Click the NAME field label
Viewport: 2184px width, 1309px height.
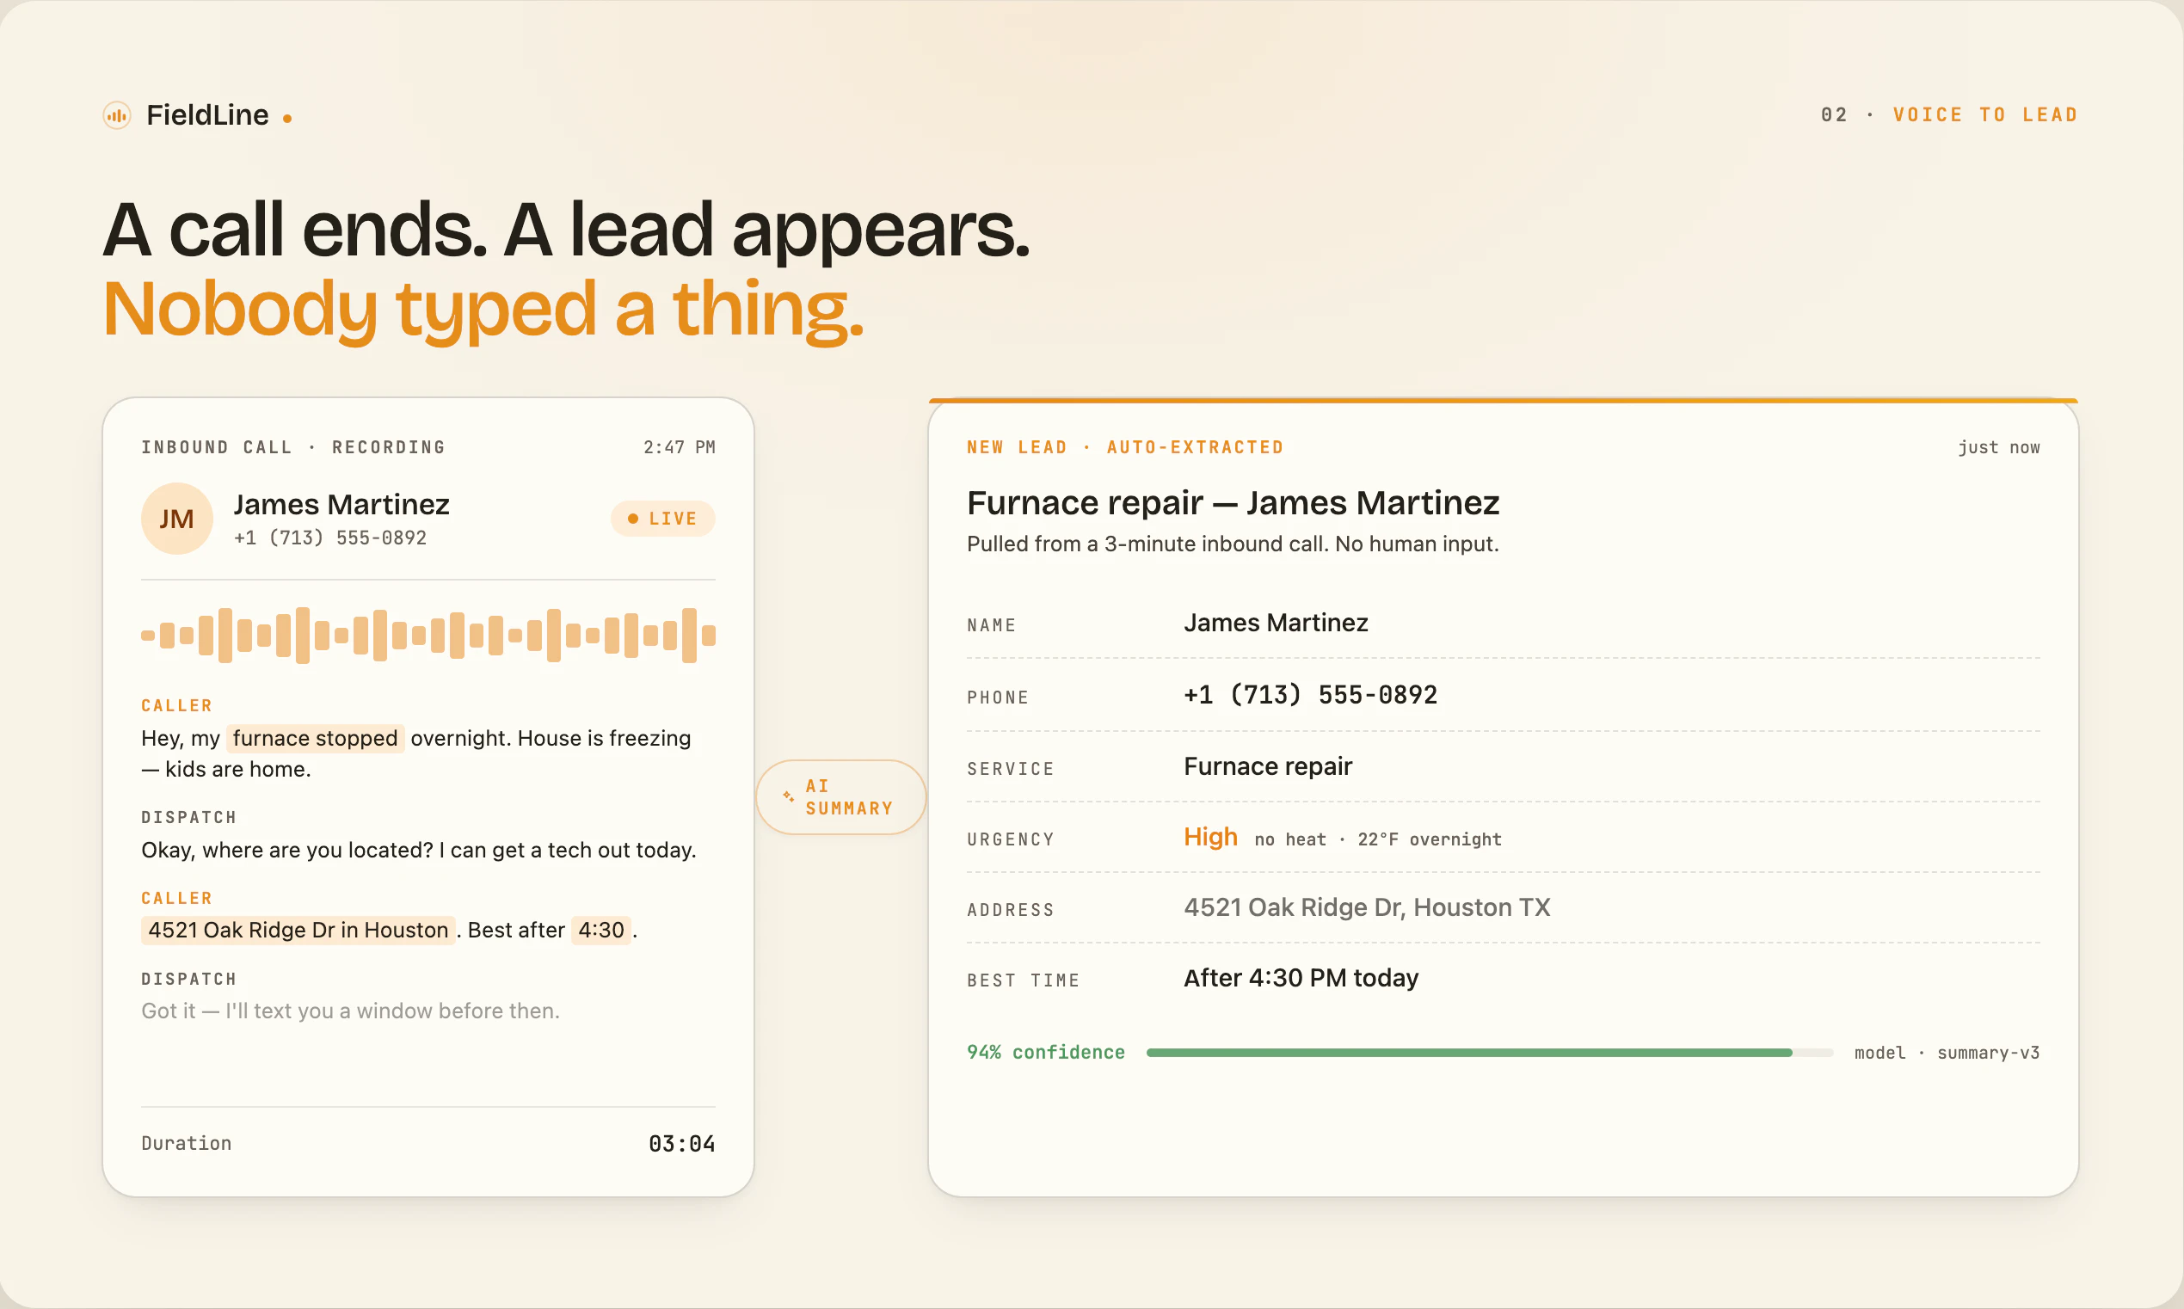coord(992,625)
